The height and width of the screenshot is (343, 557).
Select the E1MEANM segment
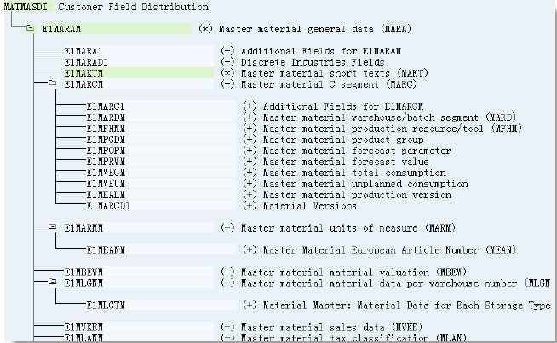pyautogui.click(x=106, y=249)
